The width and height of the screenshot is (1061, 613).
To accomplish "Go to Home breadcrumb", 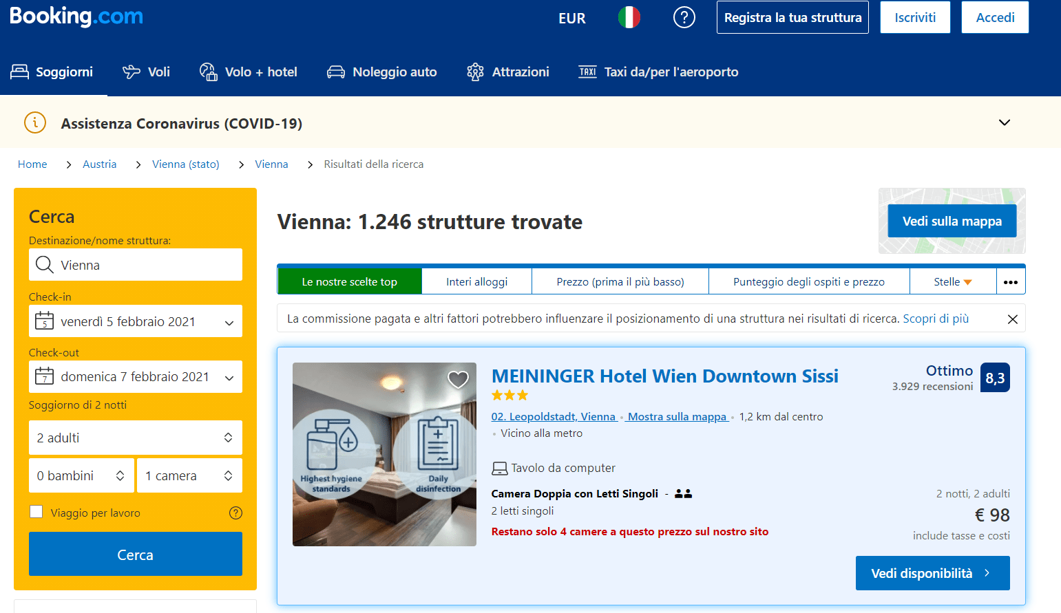I will pos(32,164).
